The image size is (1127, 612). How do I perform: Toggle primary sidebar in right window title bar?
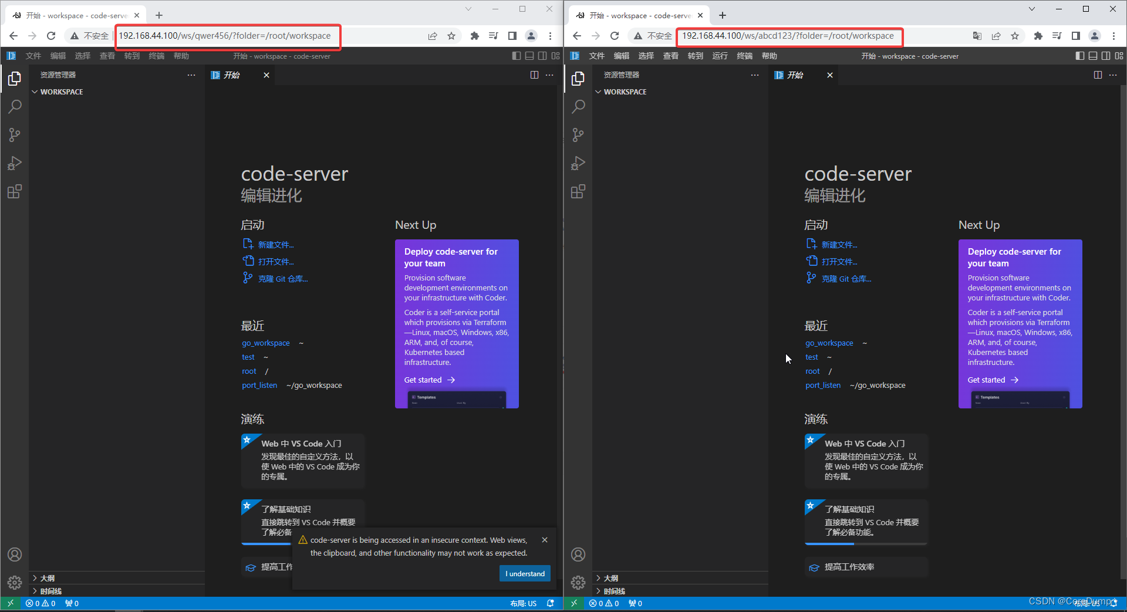pyautogui.click(x=1080, y=56)
